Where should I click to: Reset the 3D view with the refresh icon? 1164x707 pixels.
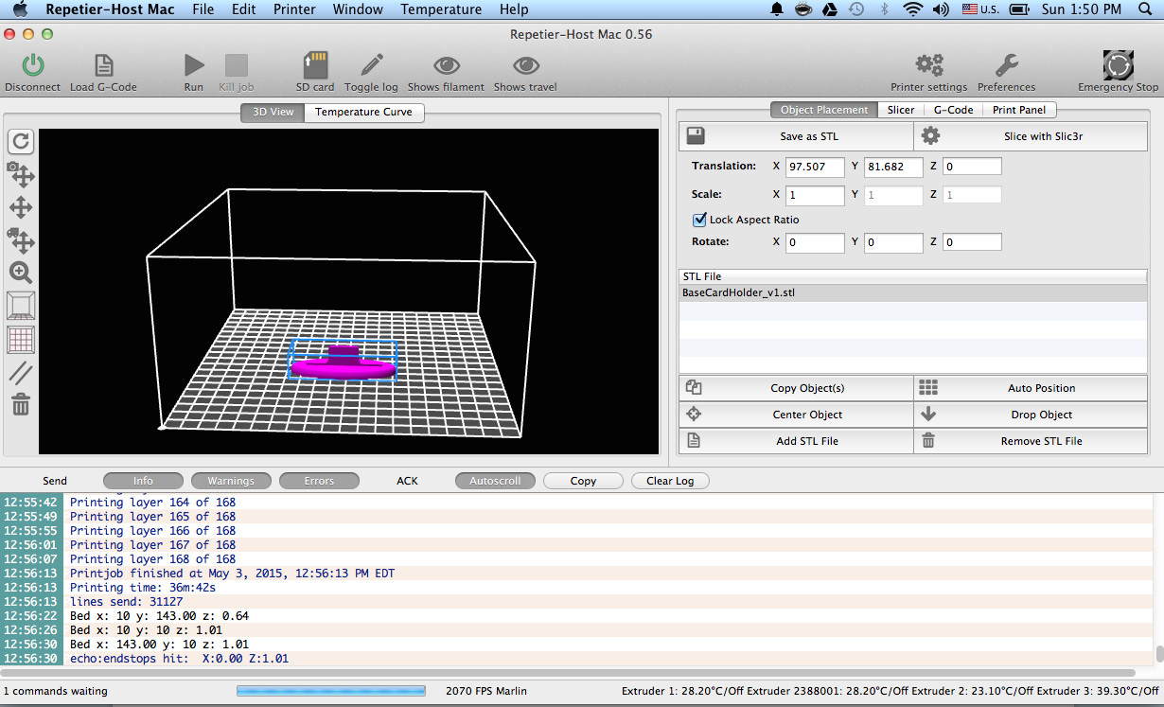click(x=21, y=142)
